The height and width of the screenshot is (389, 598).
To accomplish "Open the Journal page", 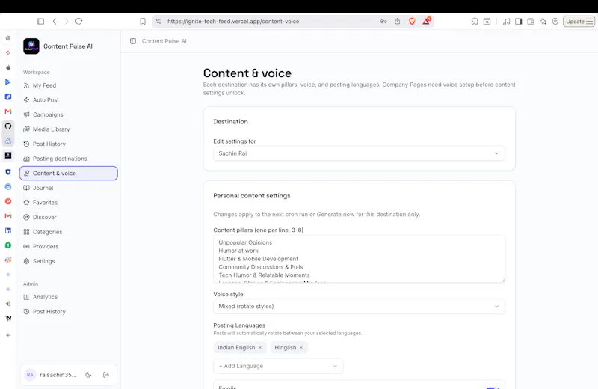I will click(x=69, y=188).
